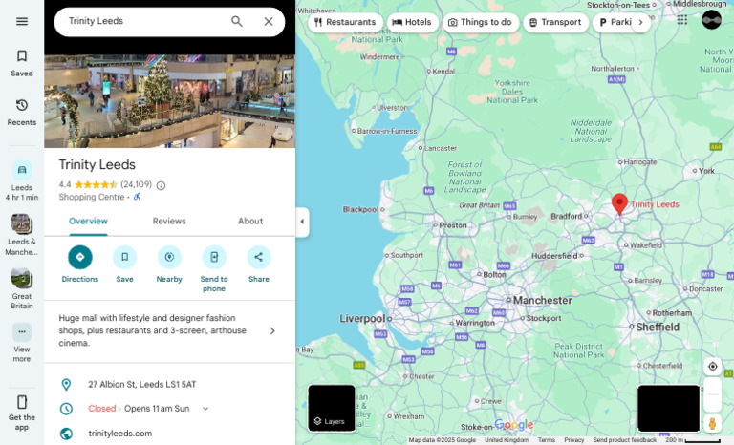Viewport: 734px width, 445px height.
Task: Click the show your location button
Action: 712,367
